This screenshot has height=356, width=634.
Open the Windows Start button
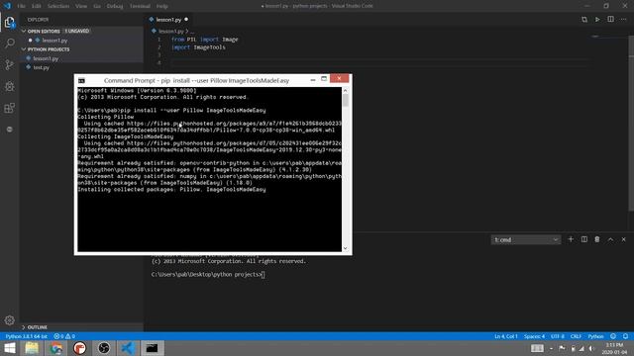coord(9,348)
